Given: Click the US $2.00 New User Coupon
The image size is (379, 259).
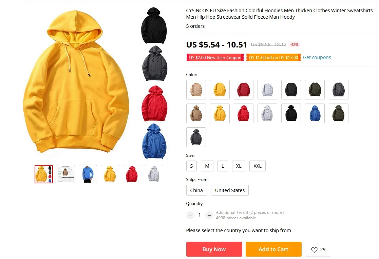Looking at the screenshot, I should pos(215,58).
